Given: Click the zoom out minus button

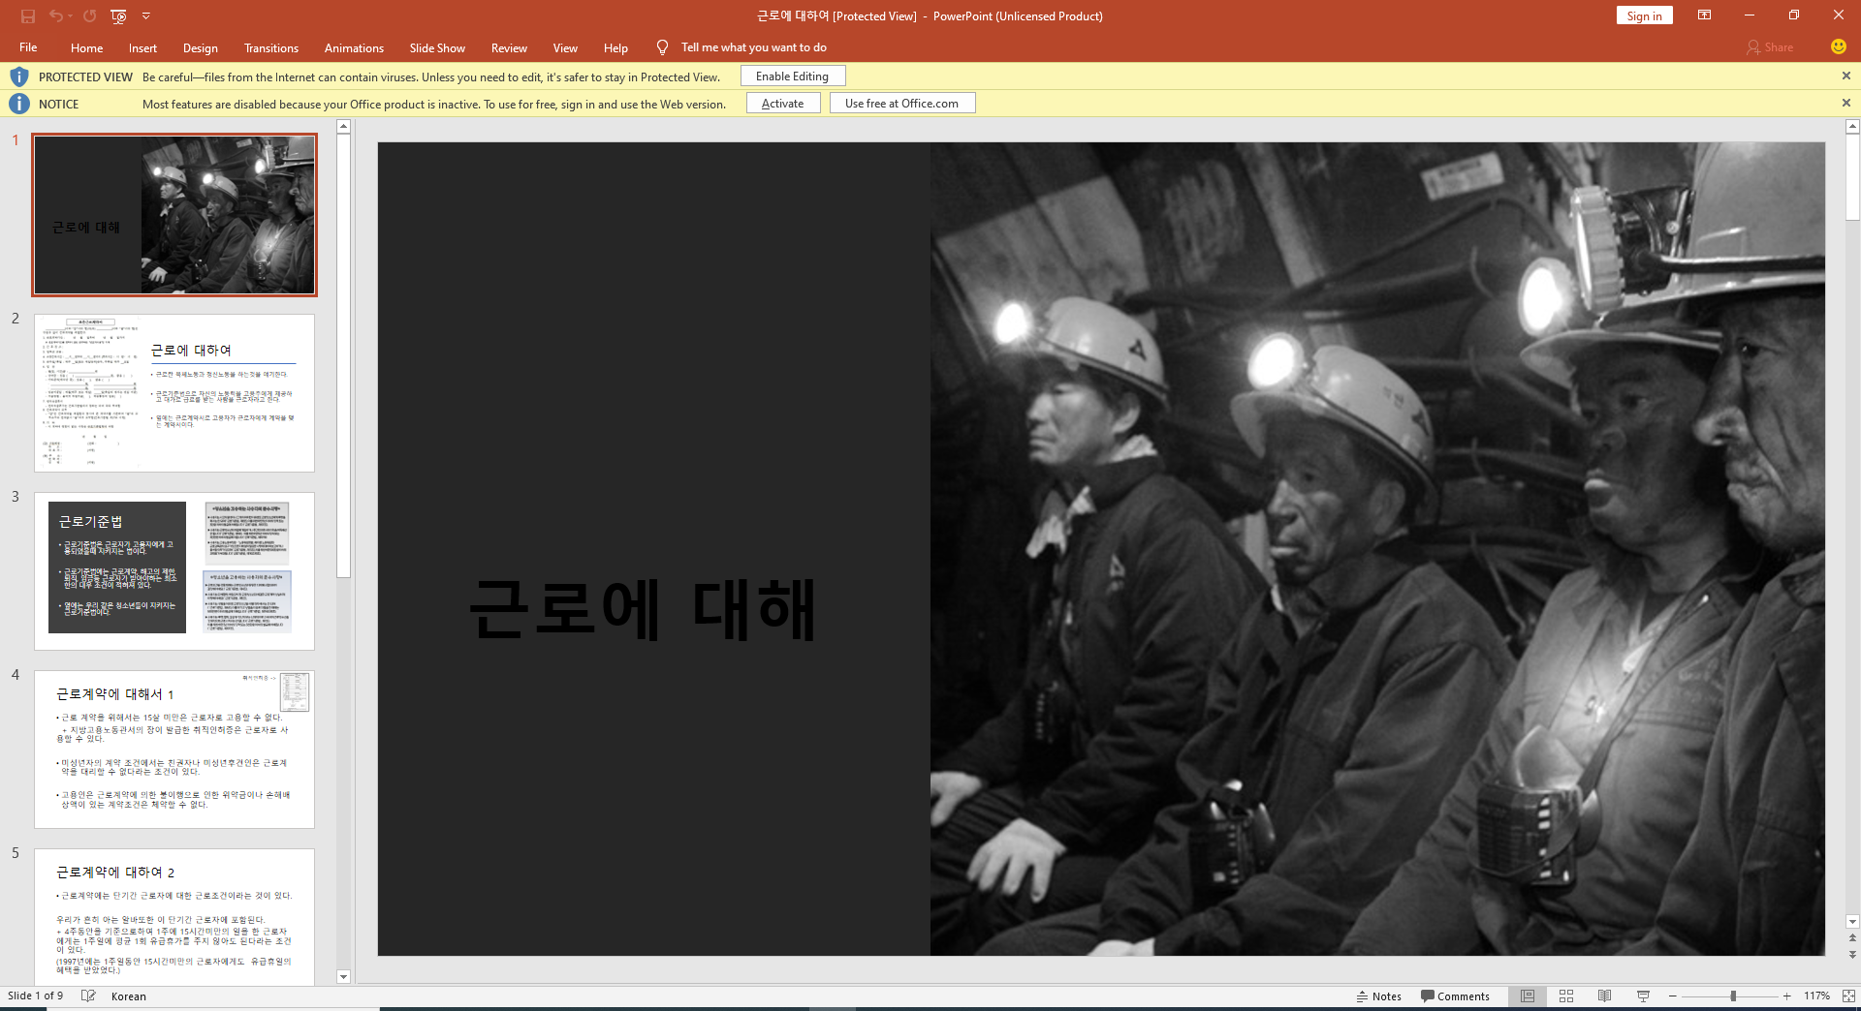Looking at the screenshot, I should click(x=1673, y=996).
